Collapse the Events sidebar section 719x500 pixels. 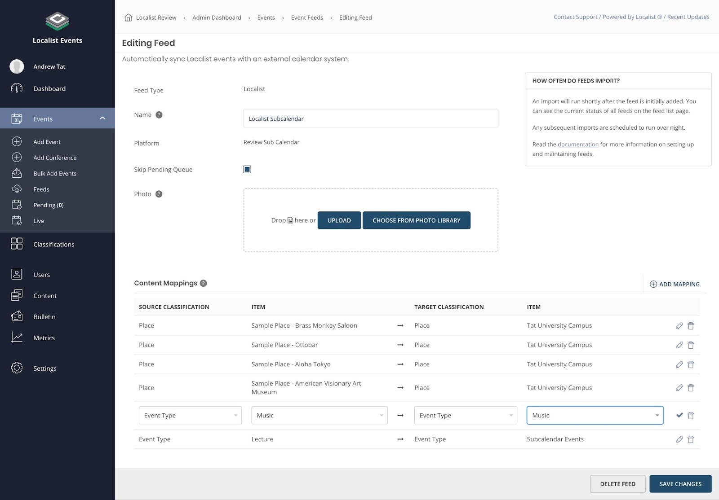tap(102, 118)
